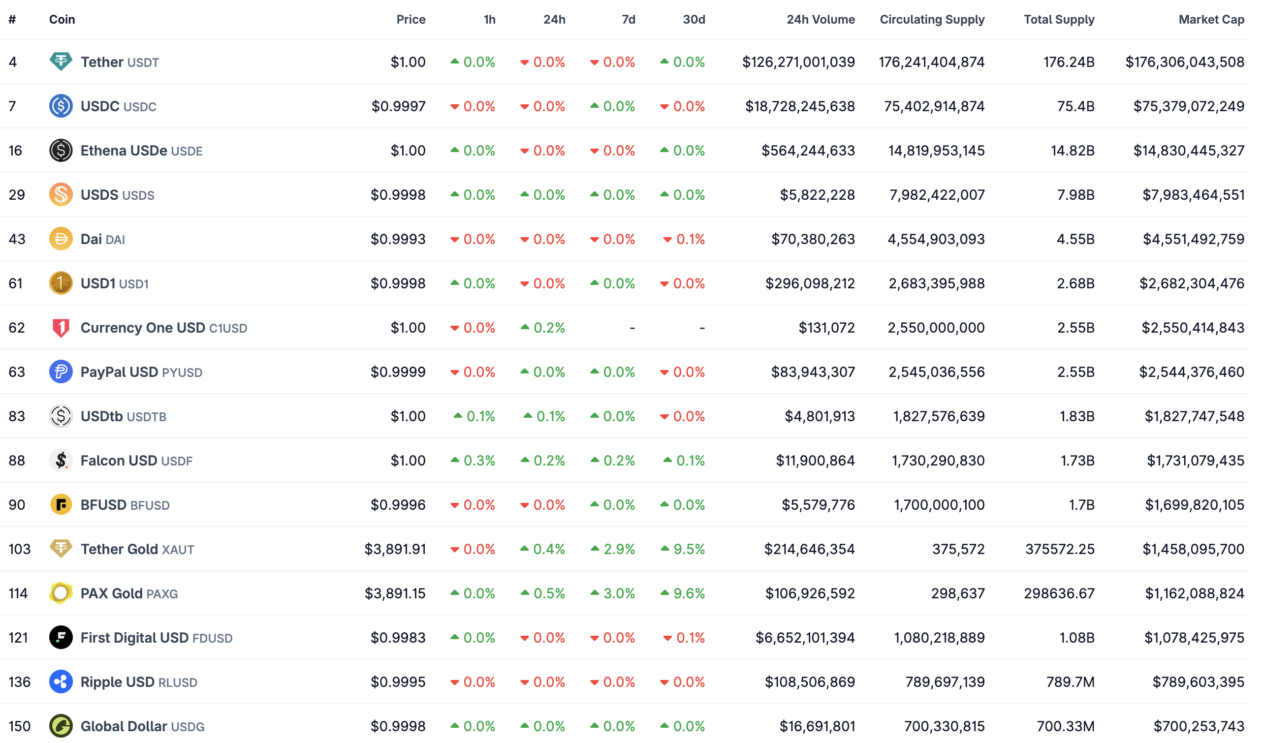Click the Tether Gold coin logo
This screenshot has width=1264, height=743.
(60, 549)
